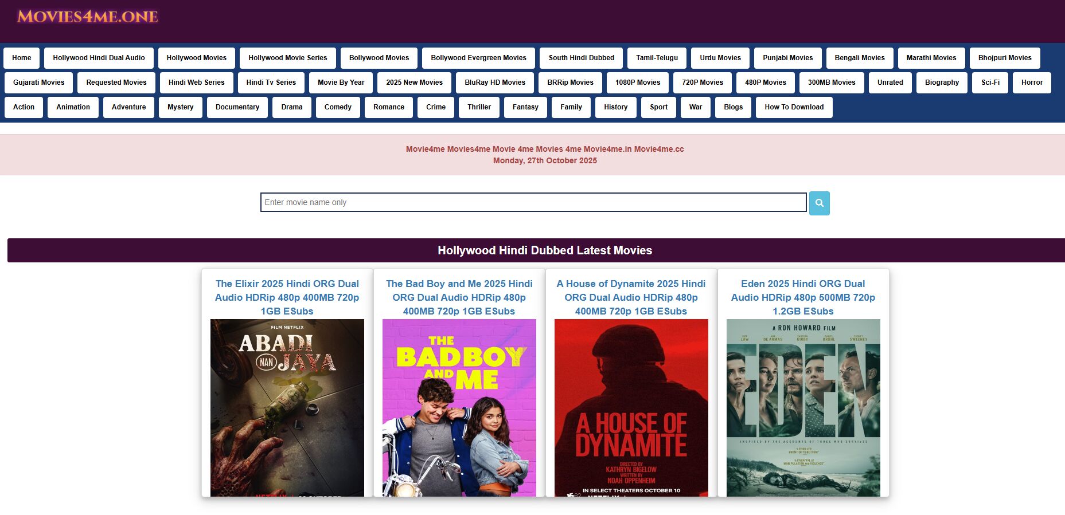
Task: Open Mystery genre
Action: pyautogui.click(x=181, y=107)
